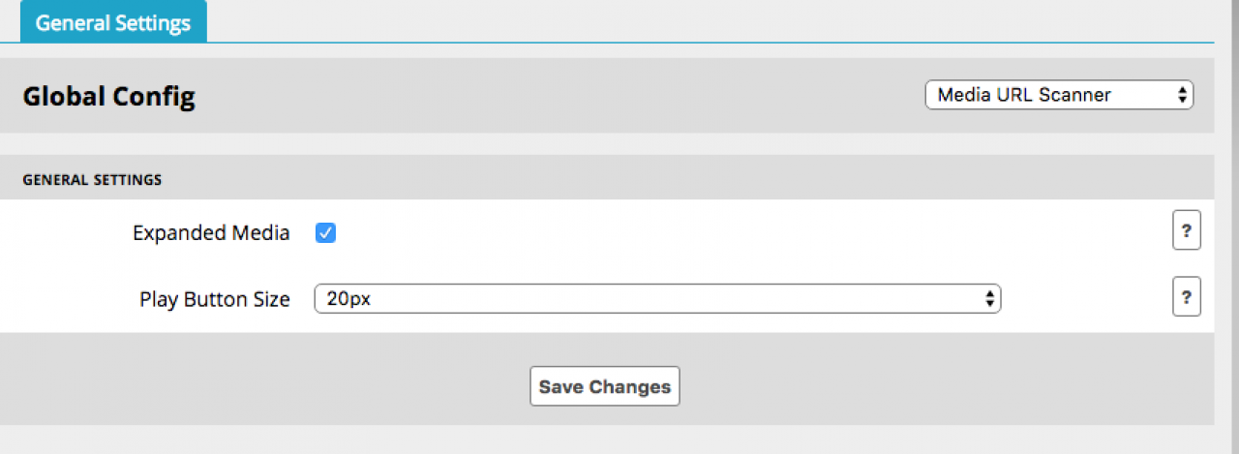Viewport: 1239px width, 454px height.
Task: Click the blue checkmark next to Expanded Media
Action: [326, 233]
